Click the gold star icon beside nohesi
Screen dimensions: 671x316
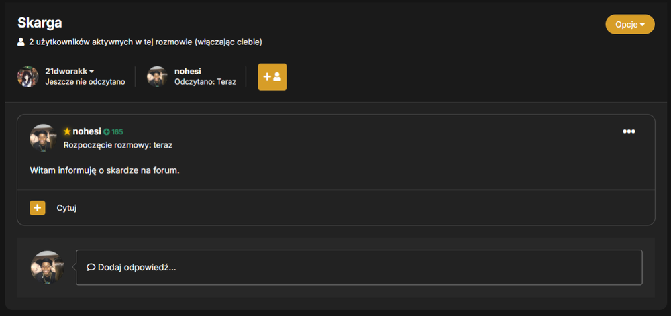pyautogui.click(x=66, y=131)
